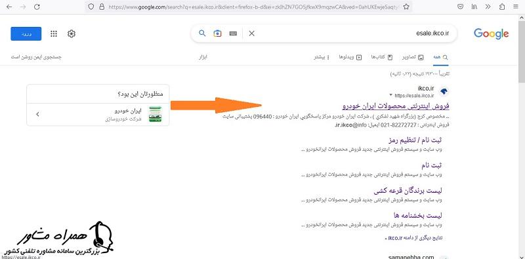
Task: Expand dropdown arrow beside https://esale.ikco.ir
Action: [x=390, y=95]
